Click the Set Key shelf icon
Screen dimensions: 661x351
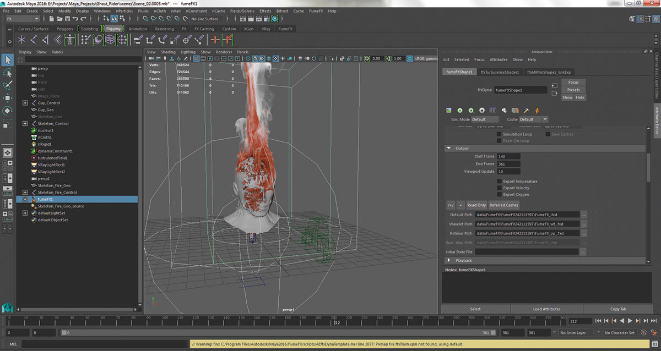(x=215, y=40)
